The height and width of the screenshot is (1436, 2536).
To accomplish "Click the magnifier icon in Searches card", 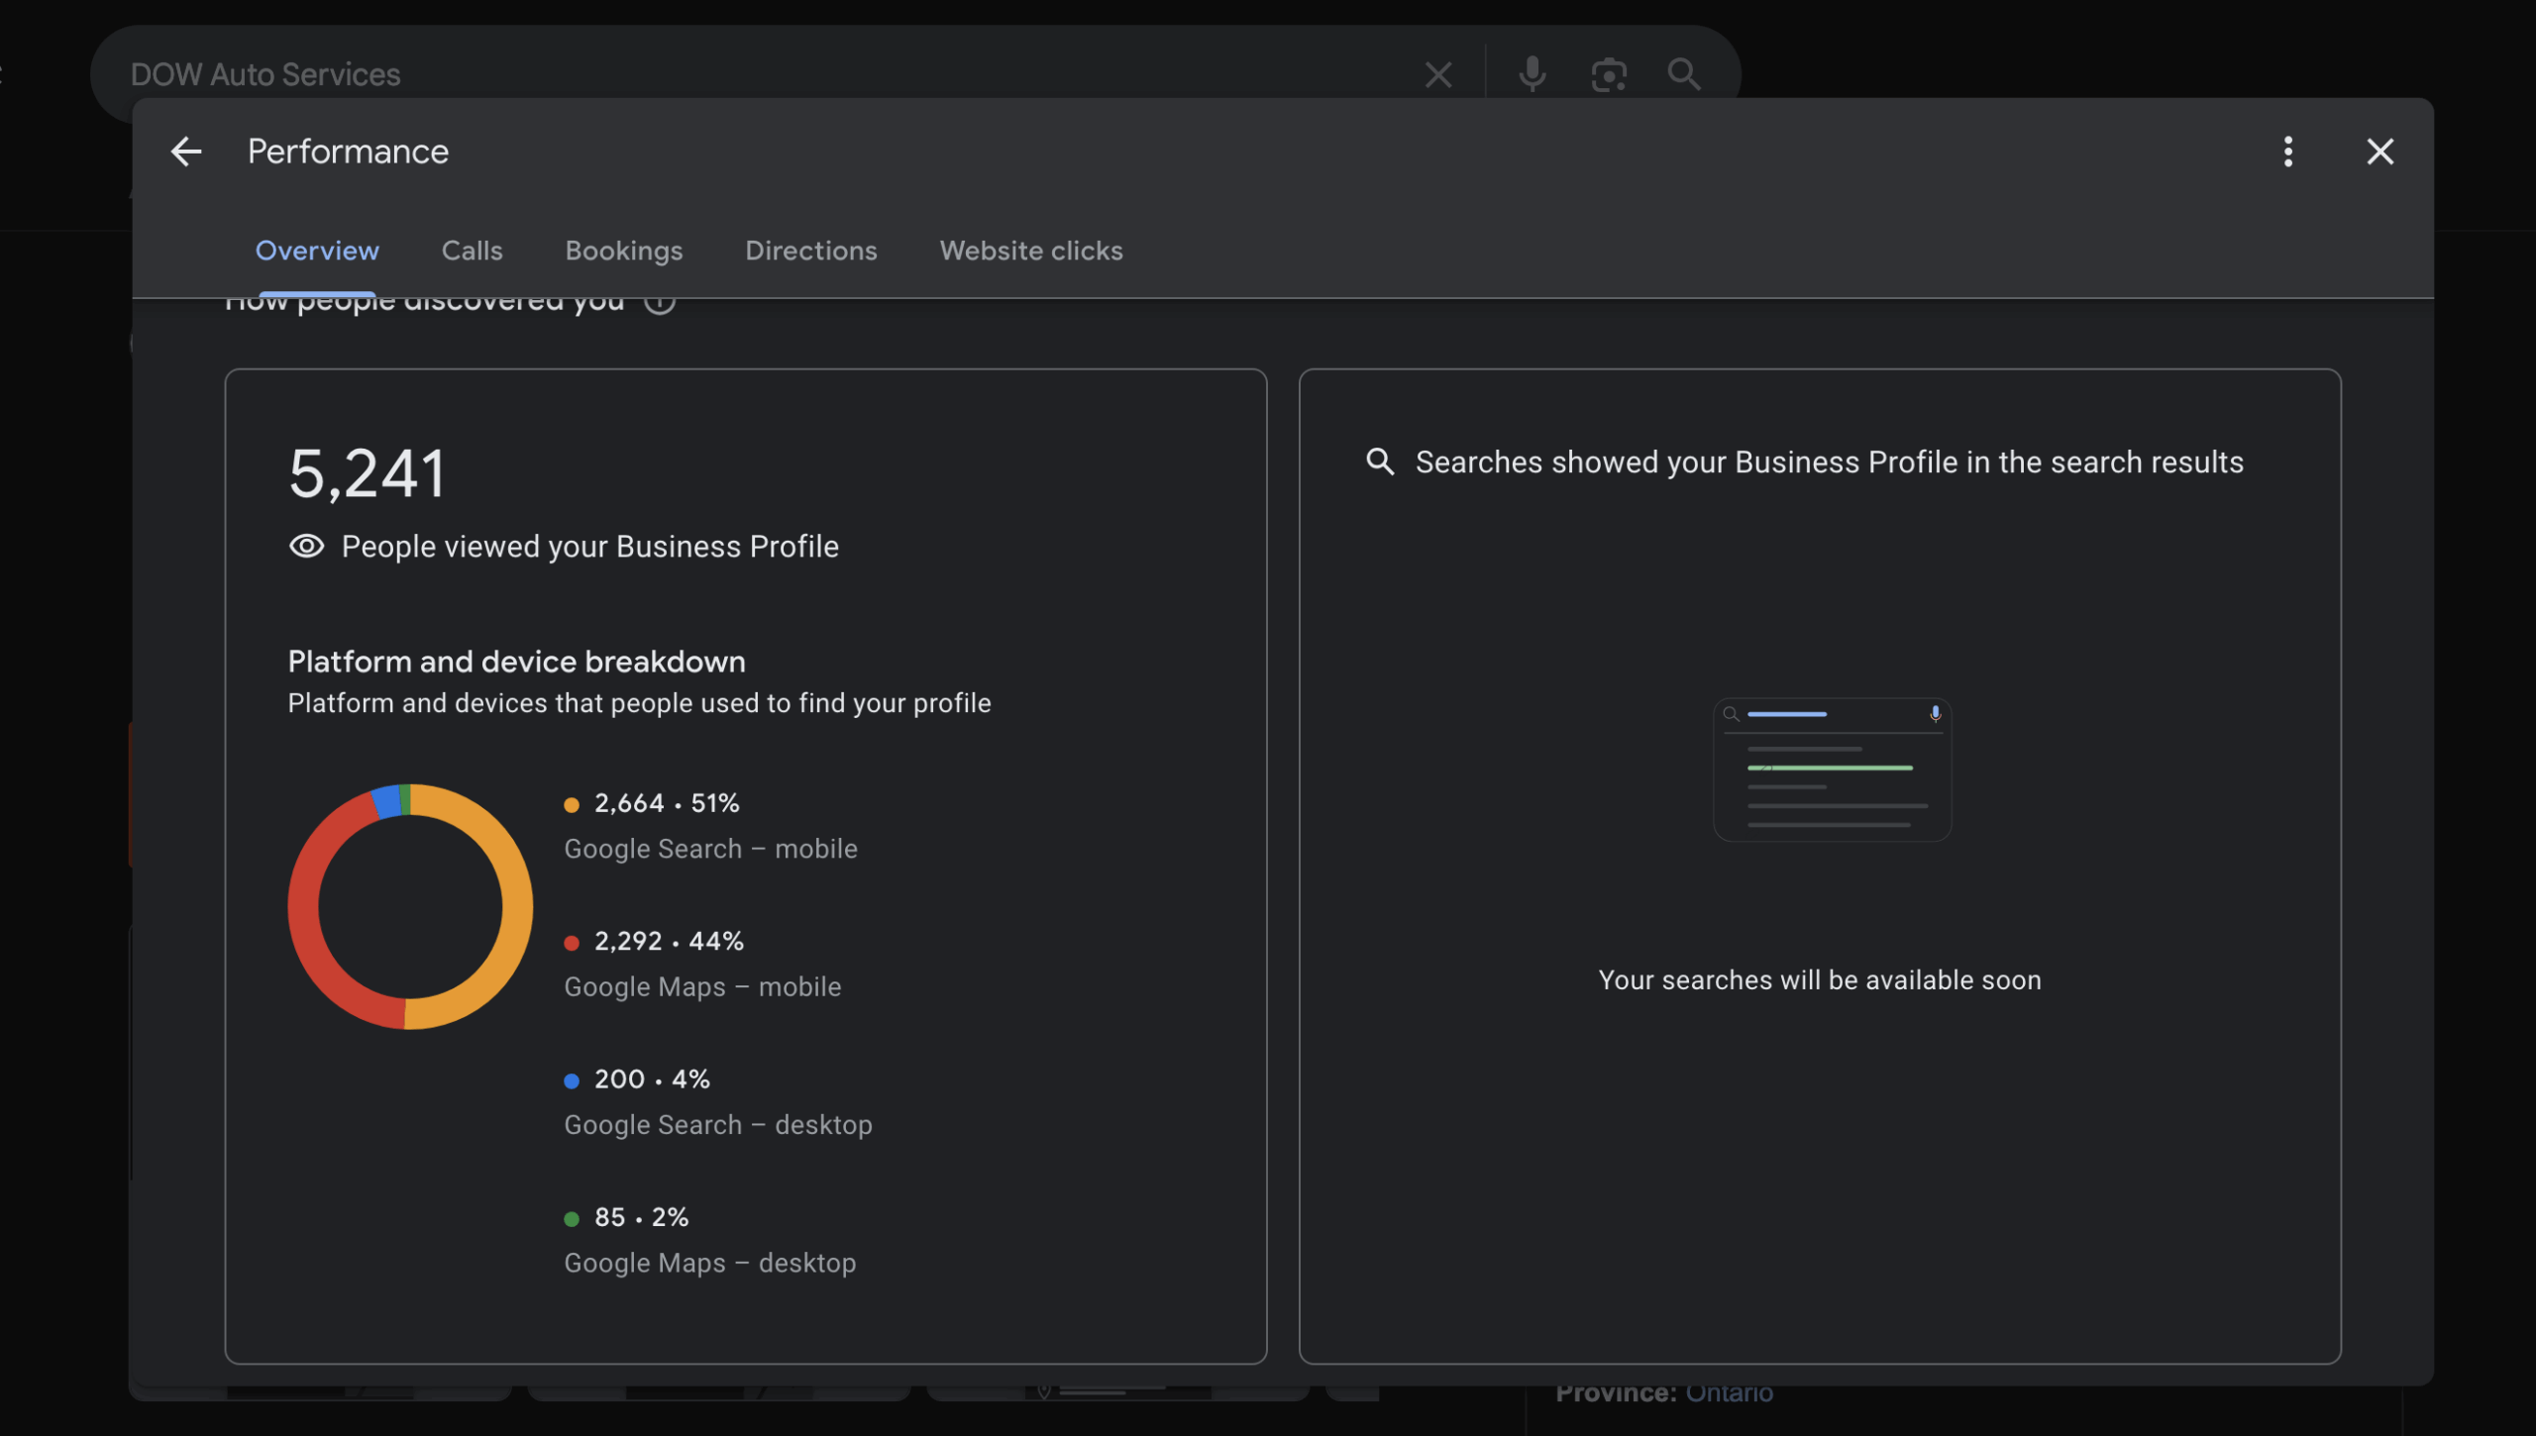I will point(1379,462).
